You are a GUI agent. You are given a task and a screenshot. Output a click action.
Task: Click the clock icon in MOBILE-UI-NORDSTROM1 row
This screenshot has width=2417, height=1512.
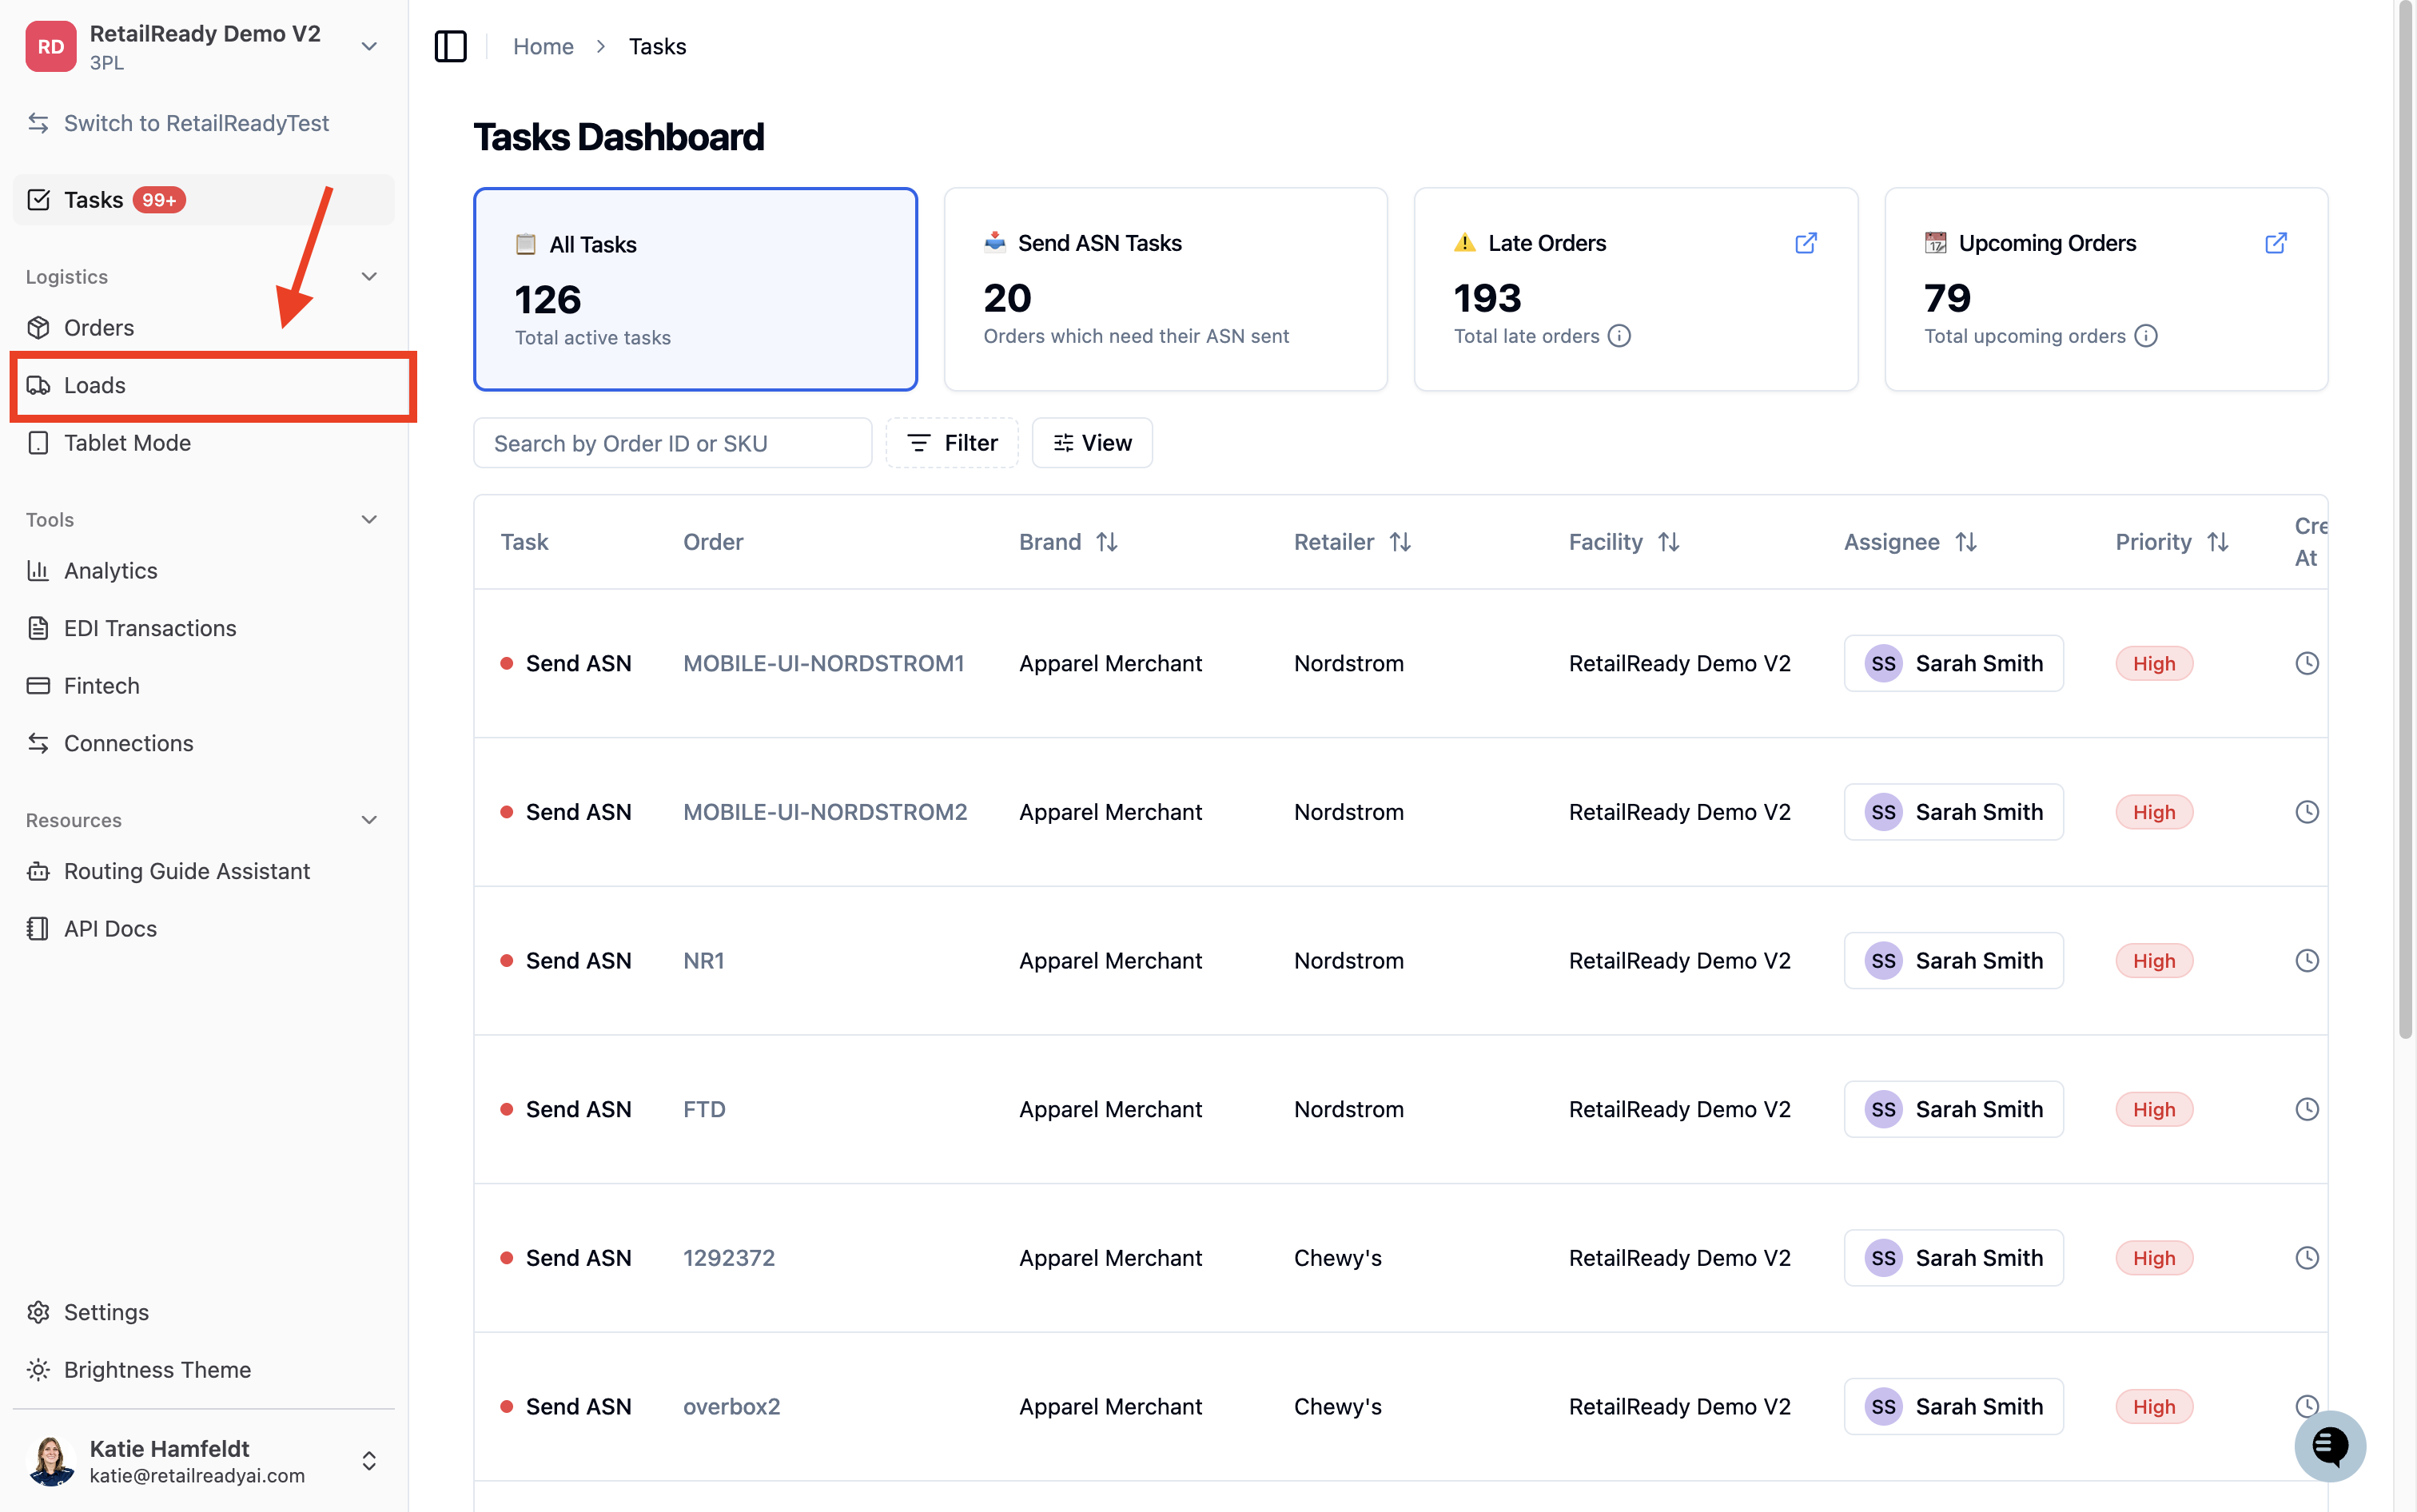tap(2306, 663)
